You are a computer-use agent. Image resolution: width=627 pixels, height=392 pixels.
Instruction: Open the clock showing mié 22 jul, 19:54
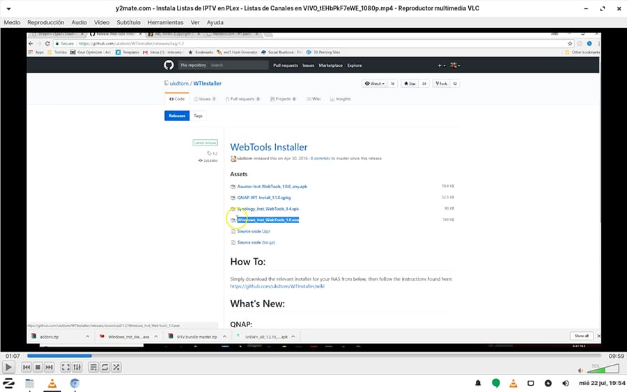[x=602, y=383]
